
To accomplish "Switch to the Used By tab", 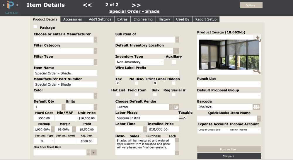I will pyautogui.click(x=183, y=19).
